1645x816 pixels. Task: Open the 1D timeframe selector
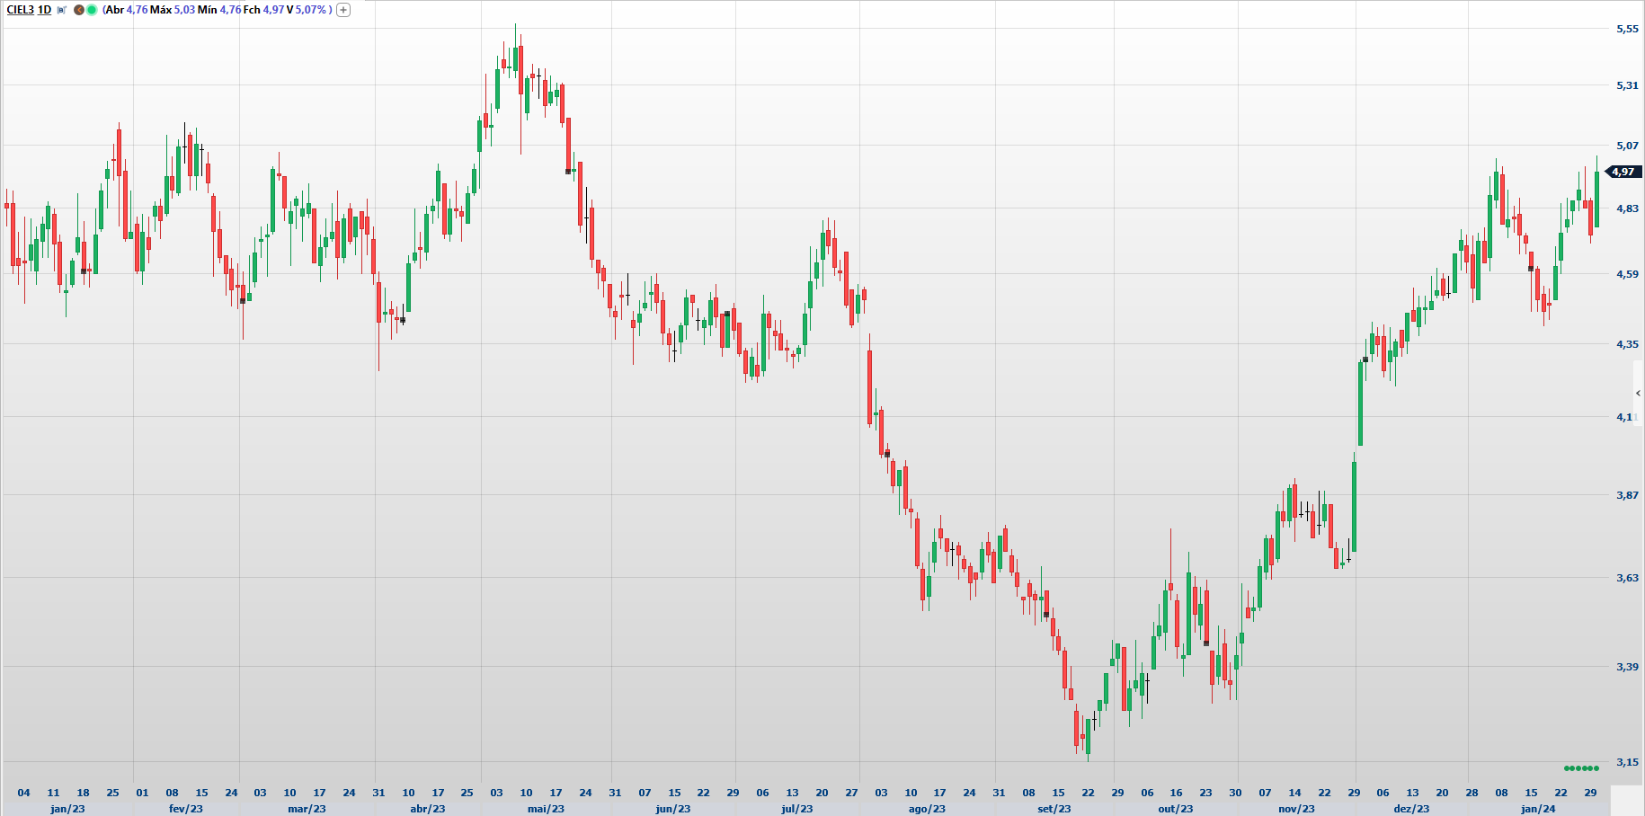(x=44, y=10)
